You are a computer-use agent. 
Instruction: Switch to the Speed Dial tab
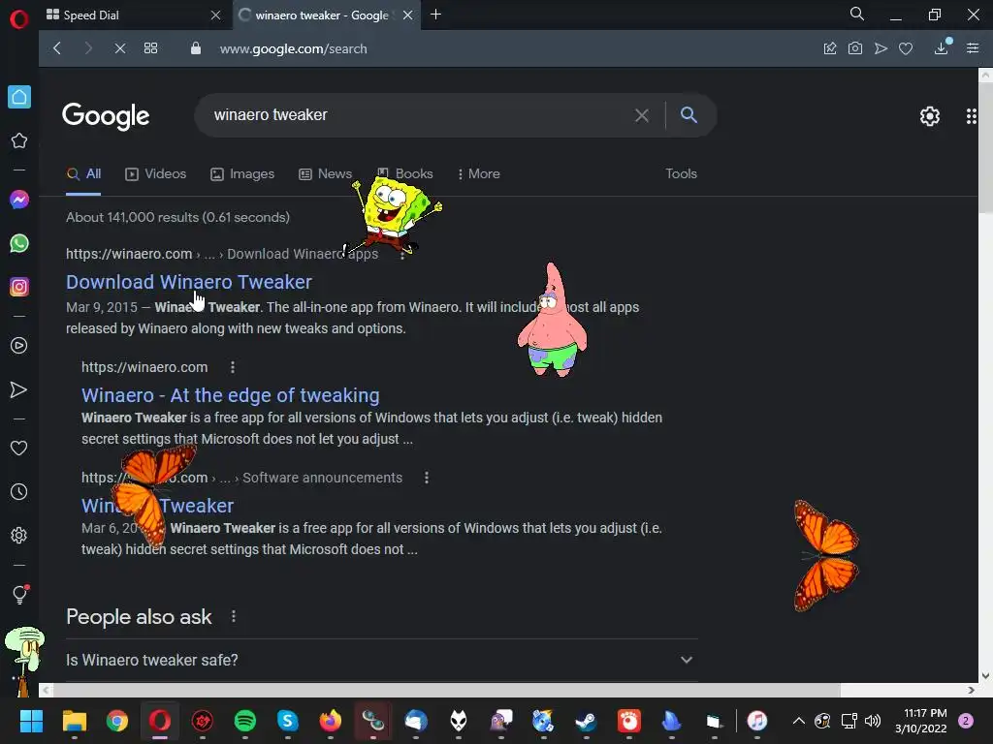point(133,15)
